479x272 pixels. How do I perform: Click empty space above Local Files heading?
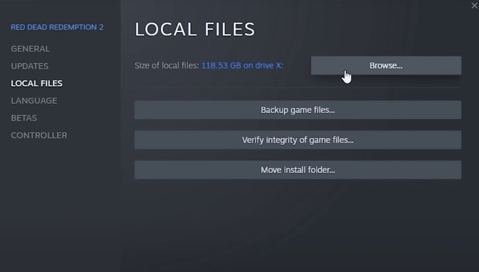(x=281, y=9)
